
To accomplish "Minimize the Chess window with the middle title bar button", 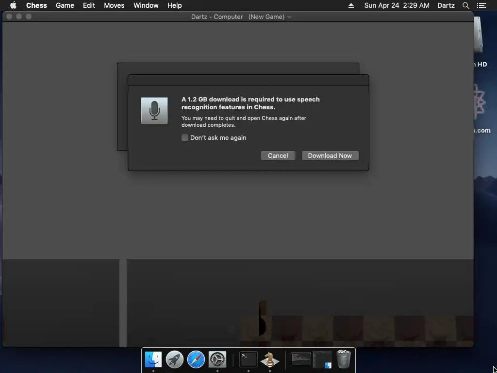I will point(19,17).
